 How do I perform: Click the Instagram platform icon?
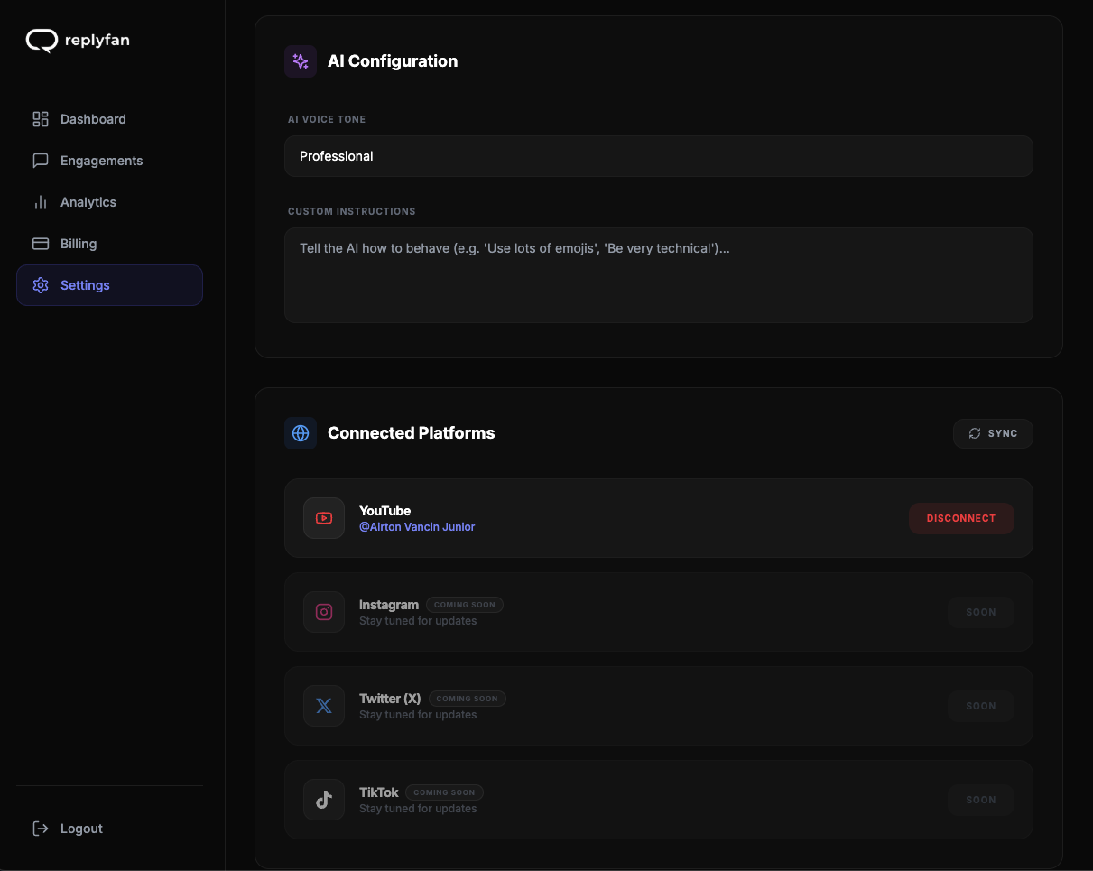324,612
